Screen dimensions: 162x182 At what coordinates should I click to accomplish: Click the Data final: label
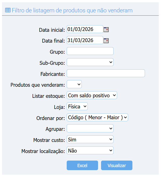click(53, 41)
